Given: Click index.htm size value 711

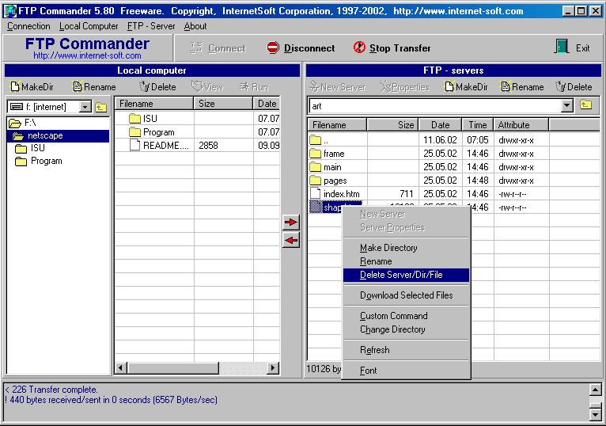Looking at the screenshot, I should 406,193.
